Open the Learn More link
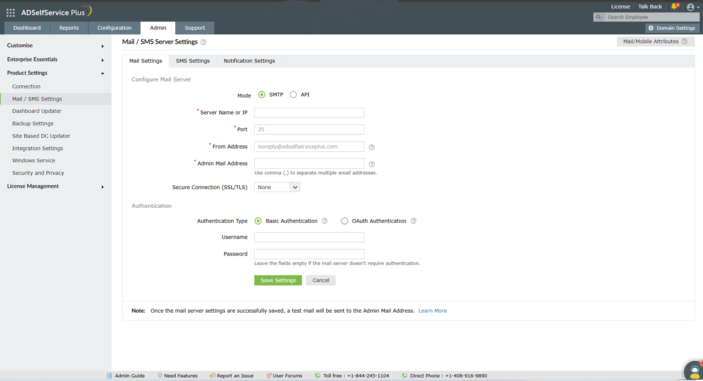The height and width of the screenshot is (381, 703). pos(432,310)
